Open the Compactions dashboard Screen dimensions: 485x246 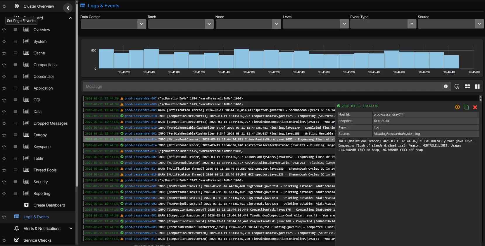(x=45, y=65)
